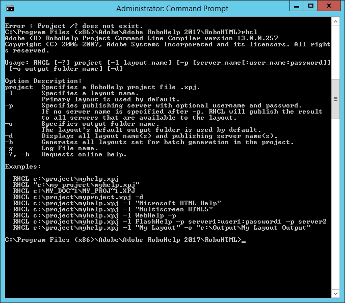The image size is (345, 303).
Task: Click the '-l WebHelp -p' example line
Action: point(94,215)
